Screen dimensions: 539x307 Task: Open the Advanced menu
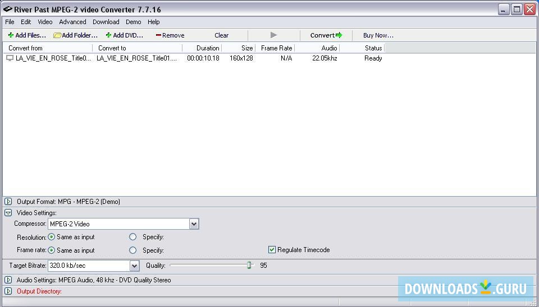point(72,22)
